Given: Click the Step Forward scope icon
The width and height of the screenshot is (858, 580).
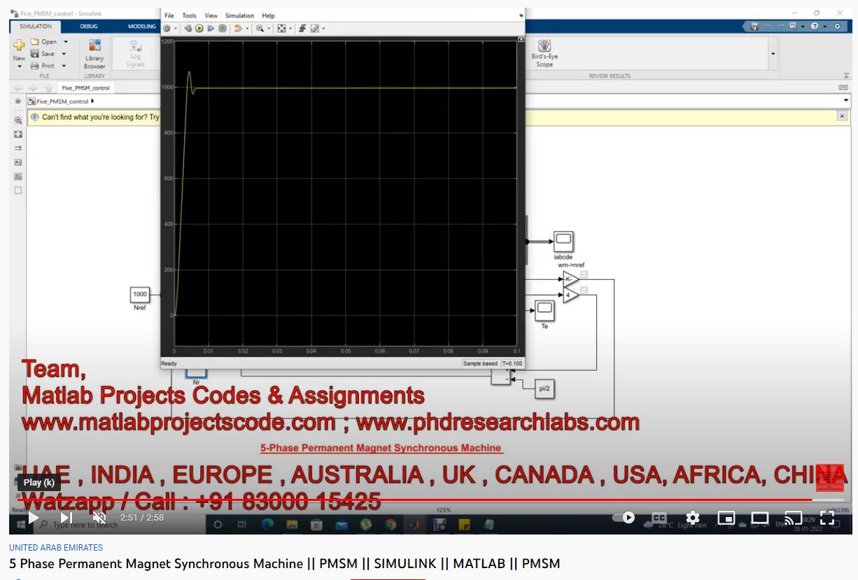Looking at the screenshot, I should coord(210,29).
